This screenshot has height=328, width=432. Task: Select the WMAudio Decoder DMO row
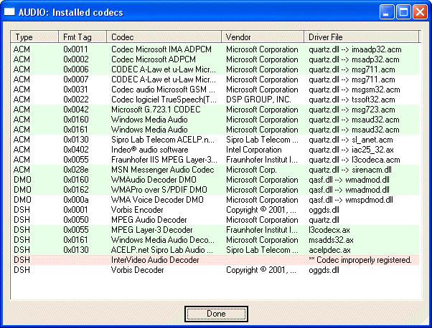coord(215,180)
